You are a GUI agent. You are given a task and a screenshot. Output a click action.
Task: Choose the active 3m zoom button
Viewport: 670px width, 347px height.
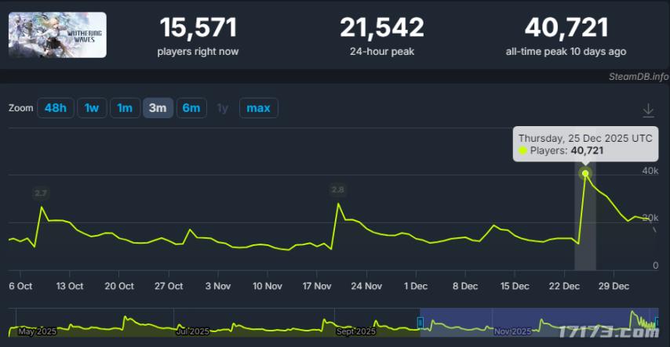158,108
